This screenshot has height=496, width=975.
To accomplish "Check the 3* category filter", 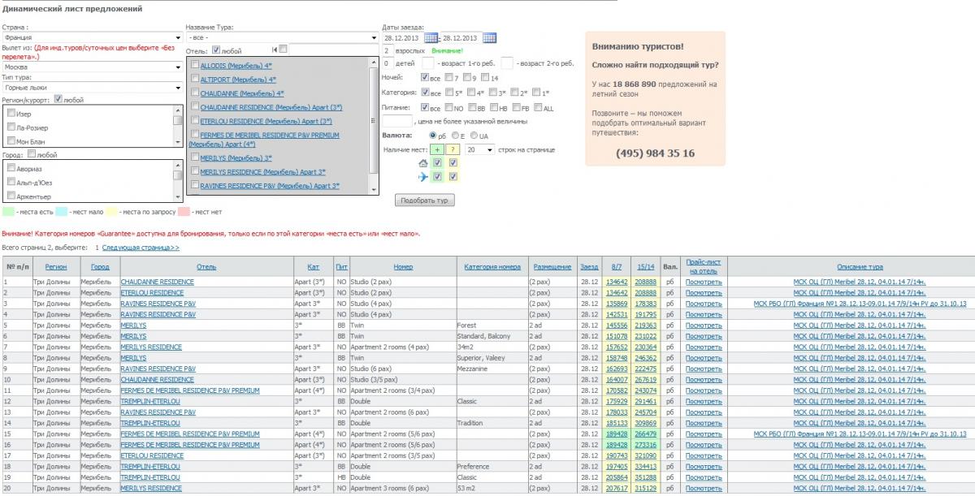I will tap(492, 93).
